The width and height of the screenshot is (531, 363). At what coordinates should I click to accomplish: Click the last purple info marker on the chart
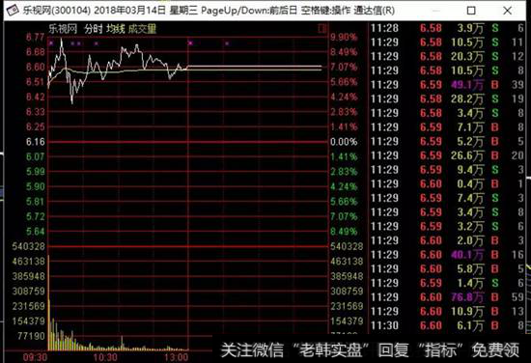(x=227, y=43)
